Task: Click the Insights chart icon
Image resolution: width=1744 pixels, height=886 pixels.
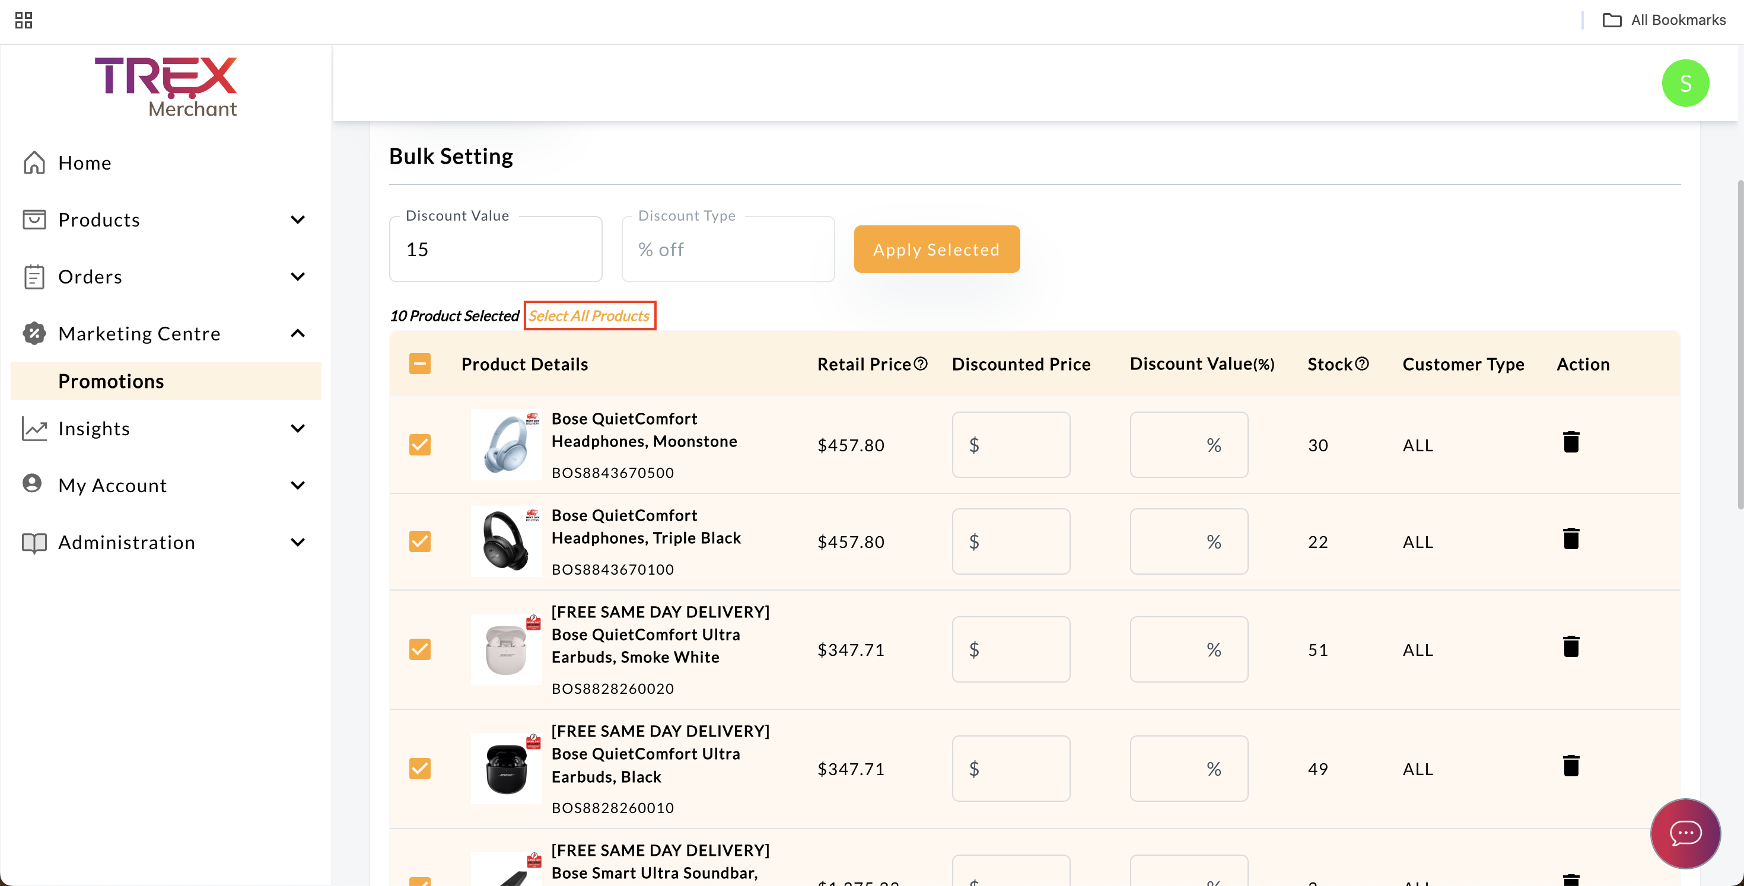Action: (x=34, y=428)
